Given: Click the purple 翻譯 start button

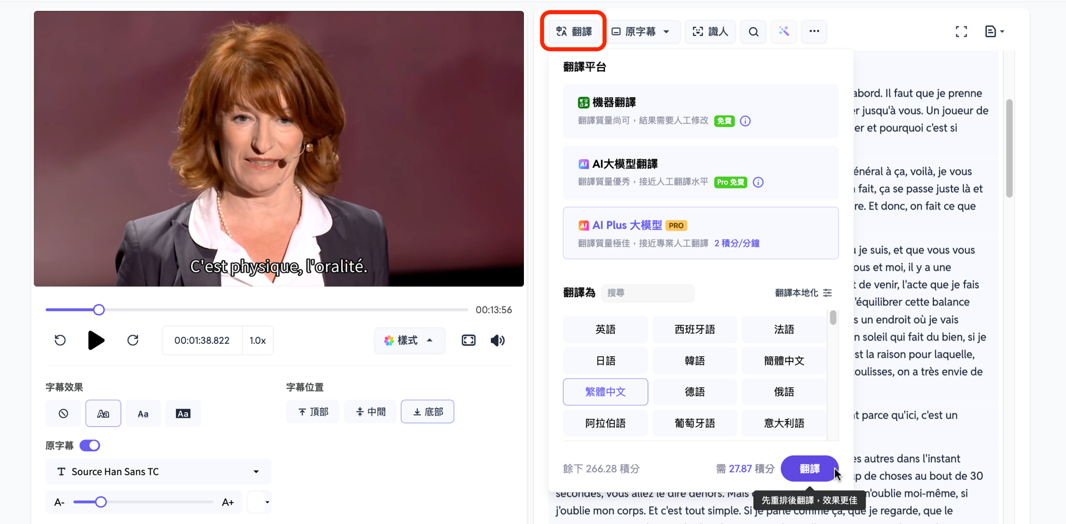Looking at the screenshot, I should (x=810, y=469).
